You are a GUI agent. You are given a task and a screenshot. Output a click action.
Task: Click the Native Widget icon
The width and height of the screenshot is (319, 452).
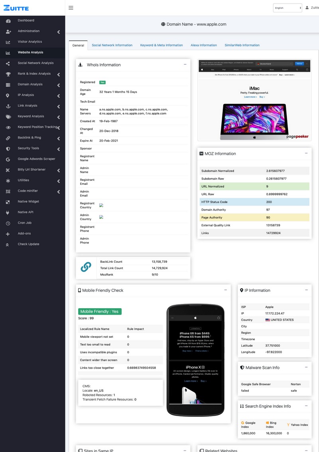(x=8, y=202)
